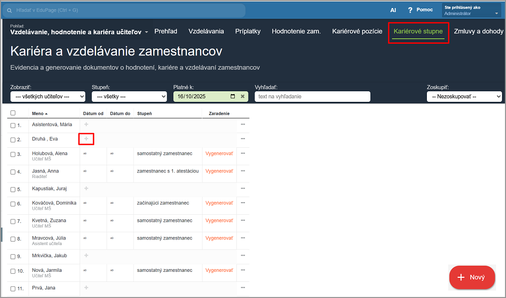Click the plus icon for Asistentová, Mária
Screen dimensions: 506x298
(86, 124)
